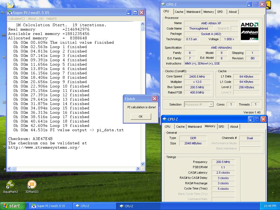Image resolution: width=280 pixels, height=210 pixels.
Task: Click the taskbar clock showing 10:48 PM
Action: (270, 206)
